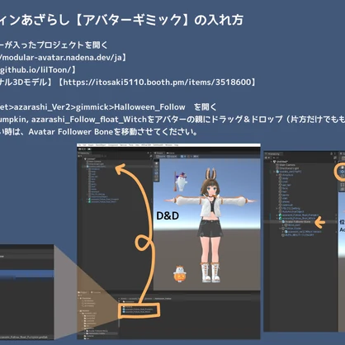Viewport: 345px width, 345px height.
Task: Click lock icon in right Hierarchy panel
Action: 332,154
